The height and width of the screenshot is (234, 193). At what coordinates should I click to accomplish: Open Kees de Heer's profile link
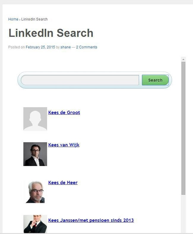[x=63, y=183]
